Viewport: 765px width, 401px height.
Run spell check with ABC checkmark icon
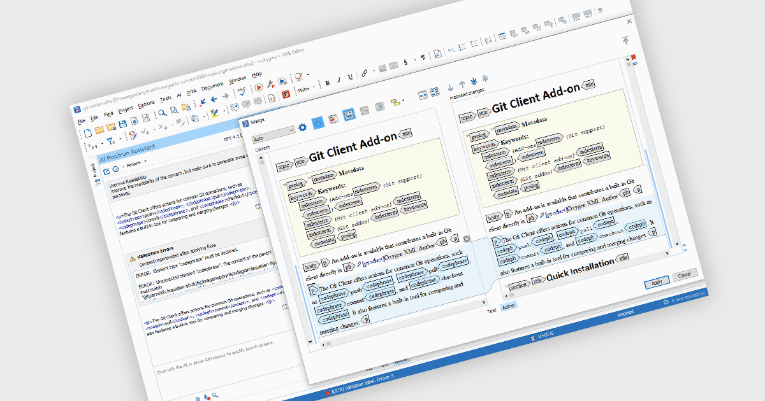coord(242,92)
